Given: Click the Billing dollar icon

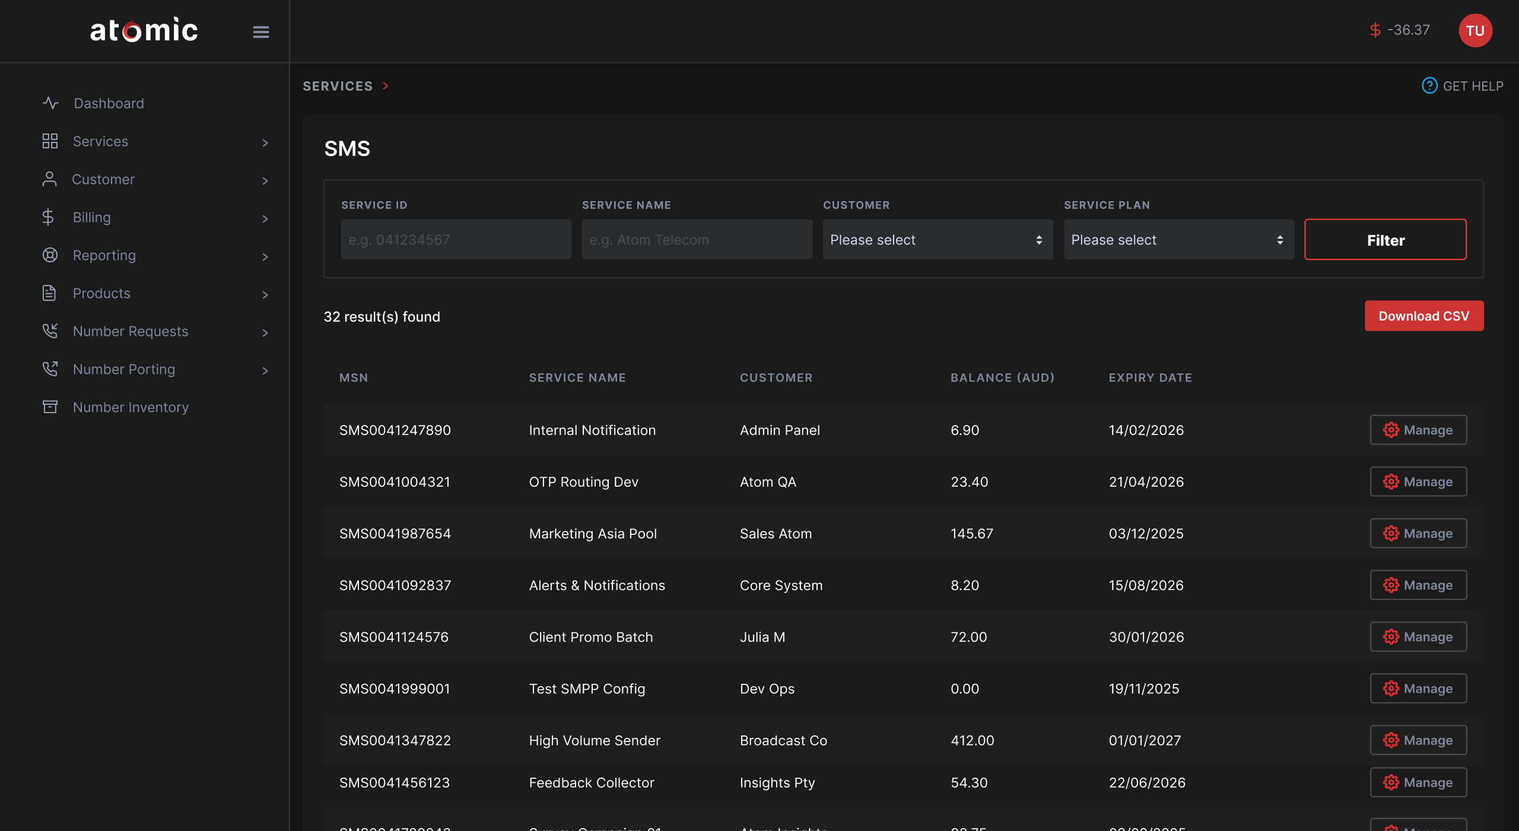Looking at the screenshot, I should pyautogui.click(x=49, y=217).
